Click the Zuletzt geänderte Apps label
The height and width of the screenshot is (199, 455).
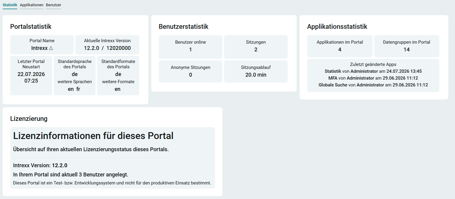click(x=373, y=64)
